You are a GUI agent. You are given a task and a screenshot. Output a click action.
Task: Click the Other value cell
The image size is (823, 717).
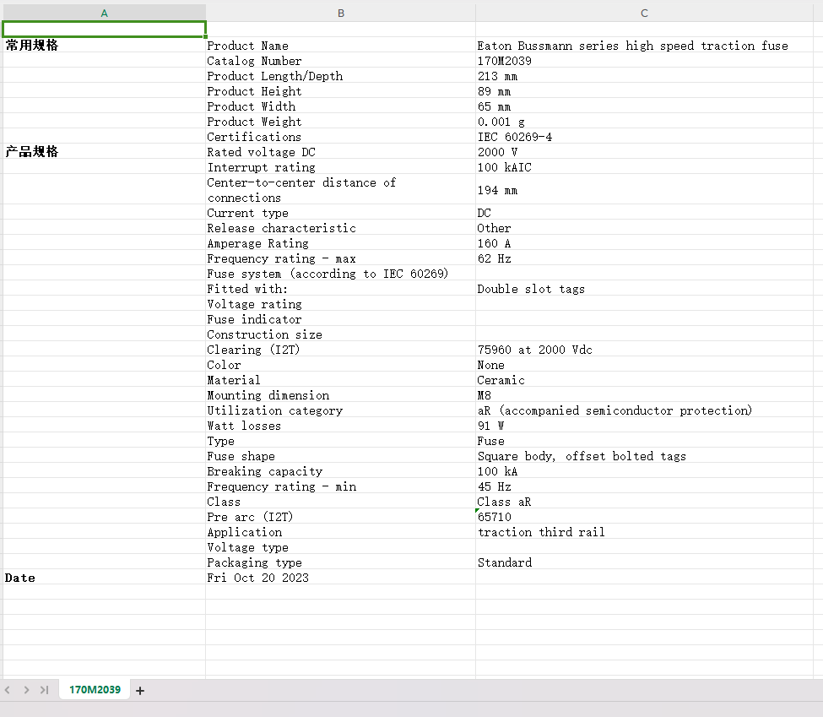point(644,228)
